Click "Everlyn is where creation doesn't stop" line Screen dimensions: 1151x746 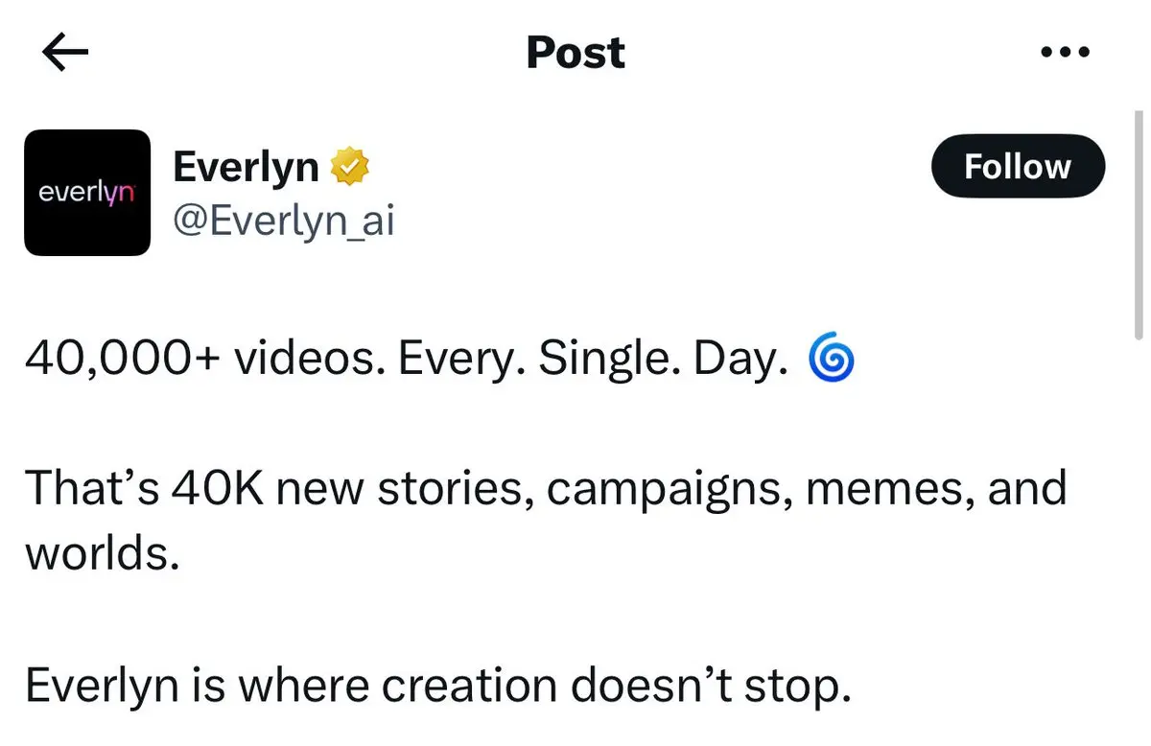pos(437,685)
